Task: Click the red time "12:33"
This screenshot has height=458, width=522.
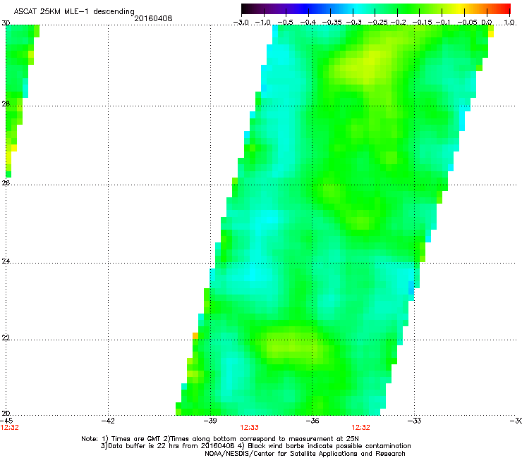Action: pos(249,428)
